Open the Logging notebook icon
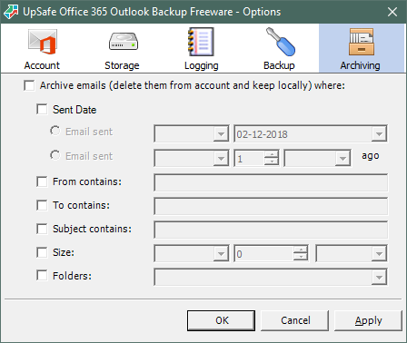The image size is (407, 343). pos(201,42)
